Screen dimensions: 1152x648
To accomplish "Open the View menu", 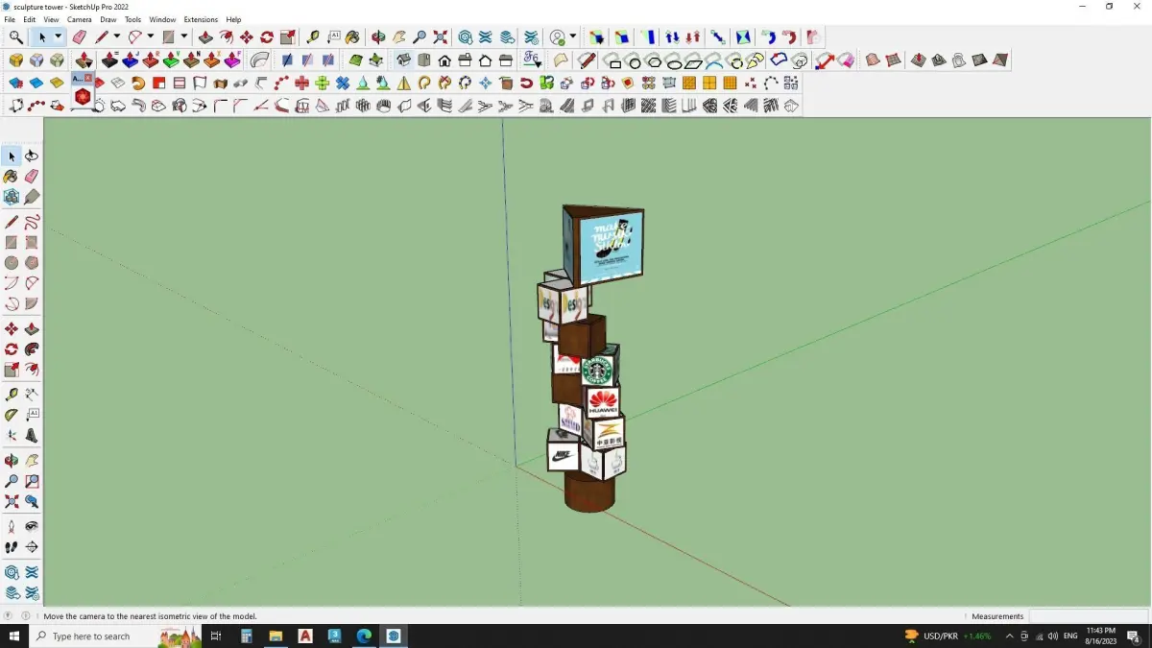I will pyautogui.click(x=51, y=19).
